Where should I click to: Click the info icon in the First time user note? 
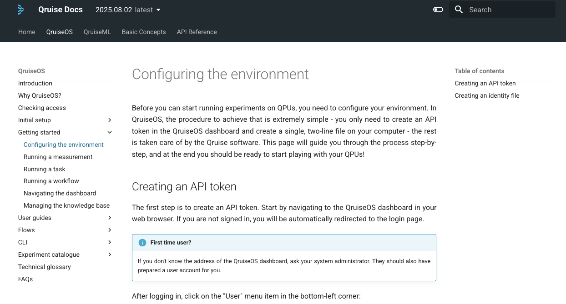tap(142, 243)
